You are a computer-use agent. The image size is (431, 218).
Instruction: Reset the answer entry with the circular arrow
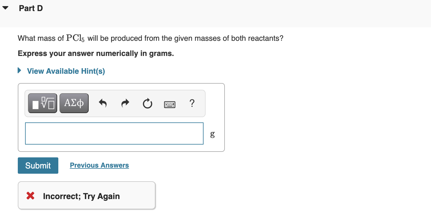(x=147, y=103)
